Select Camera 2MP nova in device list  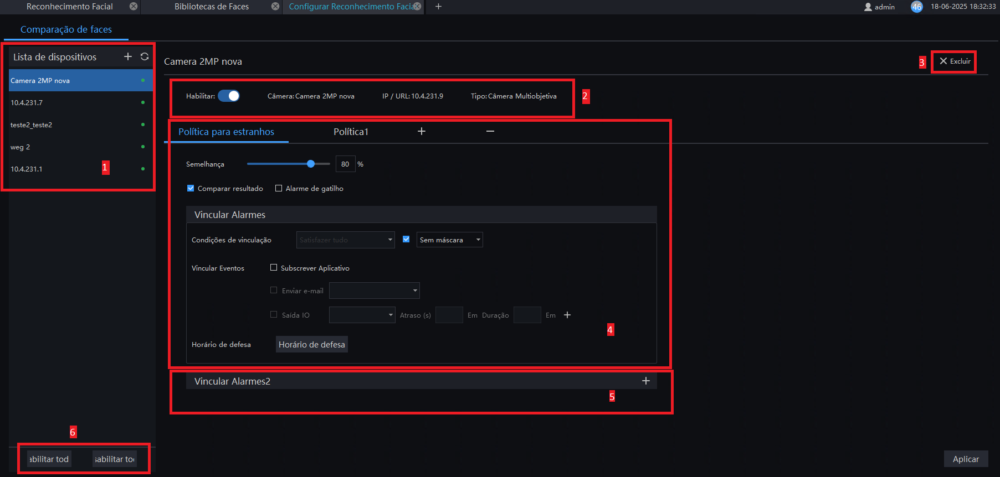(81, 80)
